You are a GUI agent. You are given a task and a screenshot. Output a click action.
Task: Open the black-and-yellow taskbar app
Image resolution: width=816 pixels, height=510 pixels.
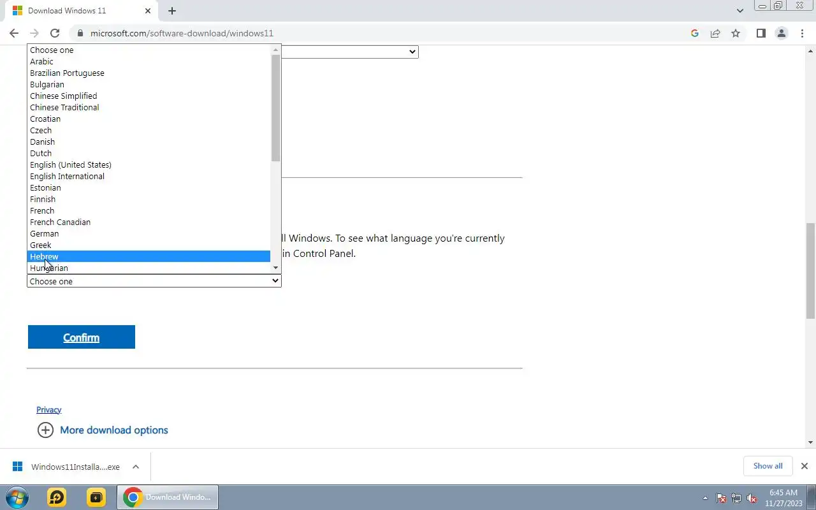click(x=96, y=497)
